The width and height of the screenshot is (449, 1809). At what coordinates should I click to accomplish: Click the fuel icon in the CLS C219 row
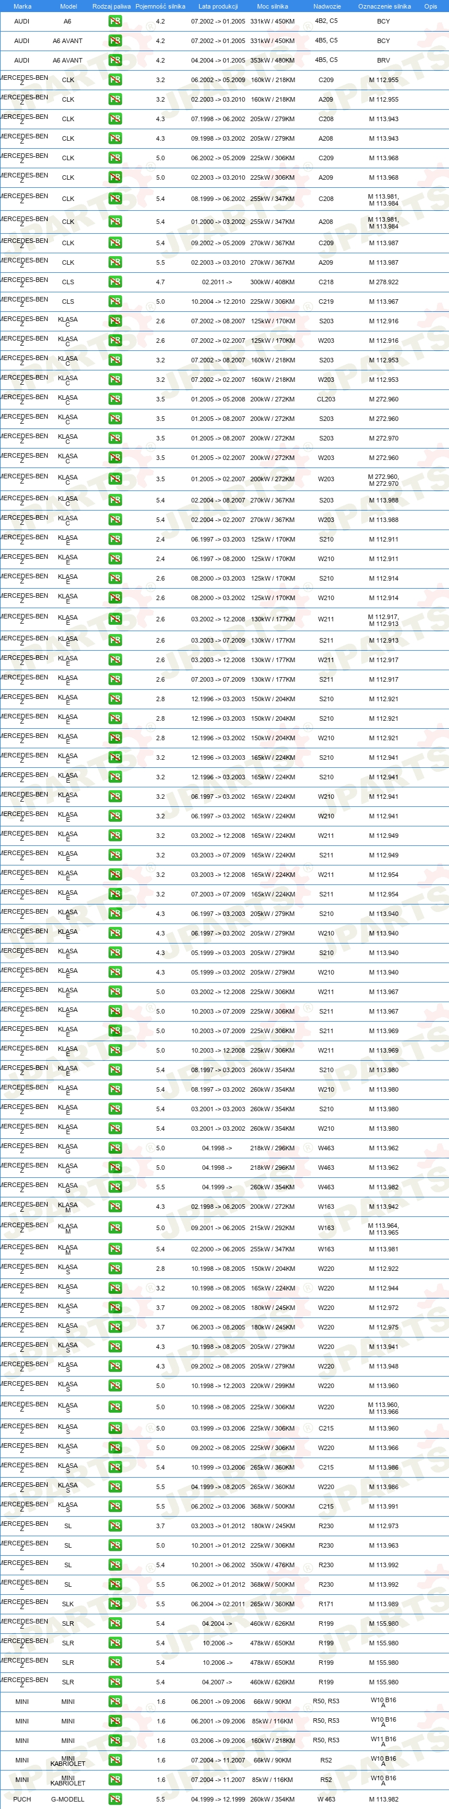coord(115,302)
